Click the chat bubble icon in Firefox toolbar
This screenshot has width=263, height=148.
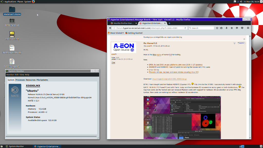pos(237,28)
